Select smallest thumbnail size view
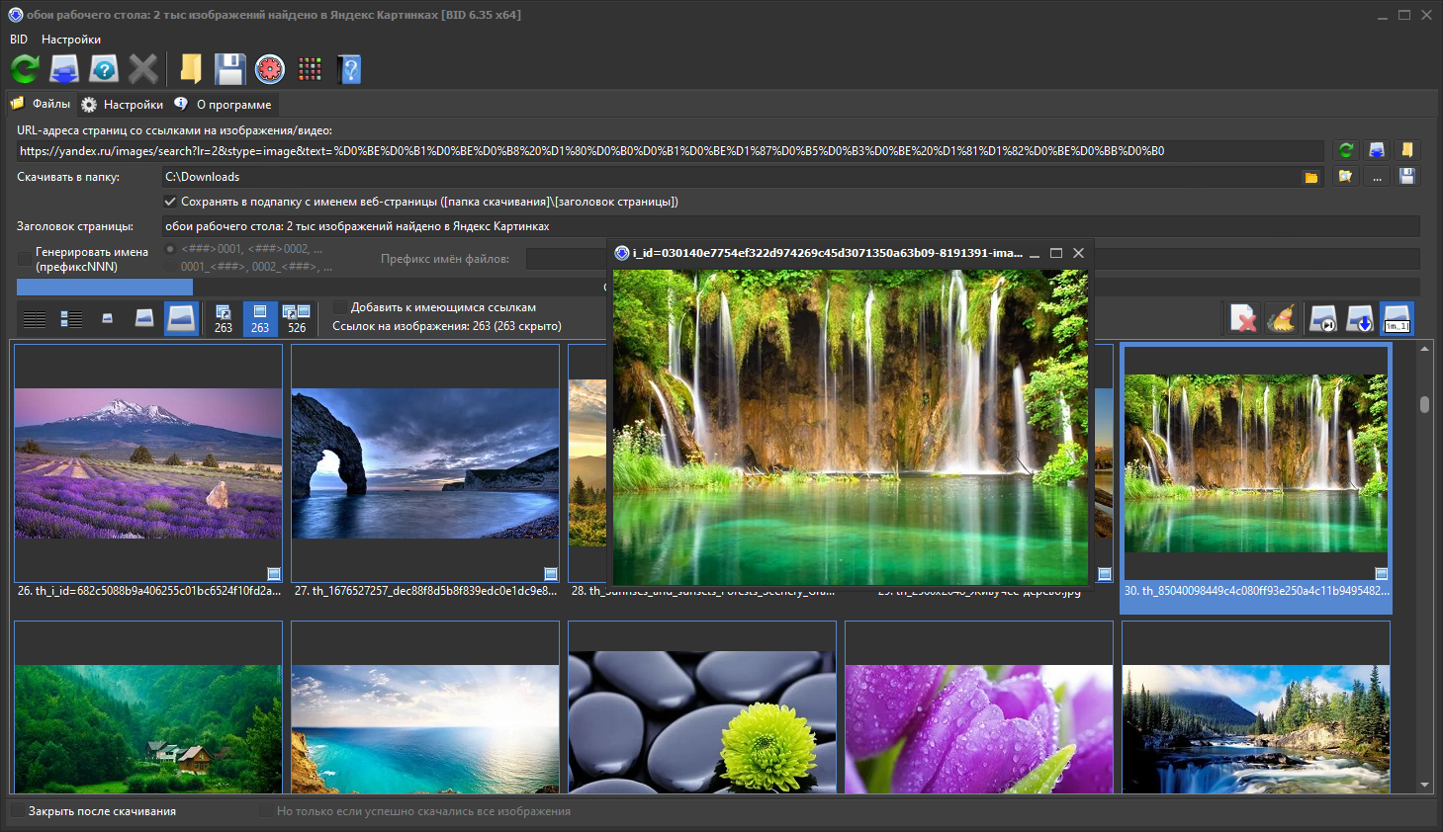1443x832 pixels. click(x=108, y=318)
